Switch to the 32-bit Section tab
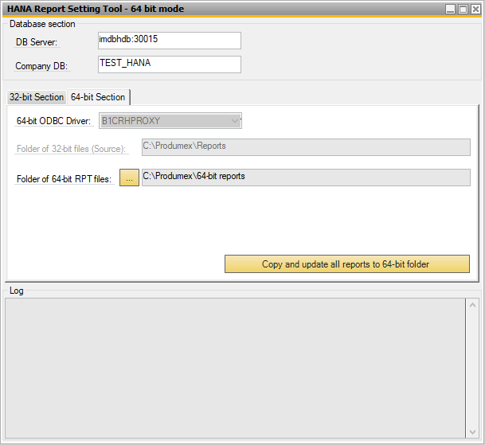Screen dimensions: 485x445 [36, 97]
